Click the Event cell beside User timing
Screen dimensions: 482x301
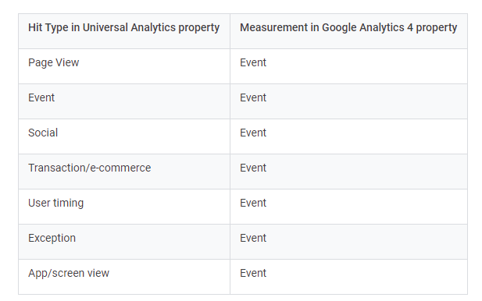pos(348,207)
